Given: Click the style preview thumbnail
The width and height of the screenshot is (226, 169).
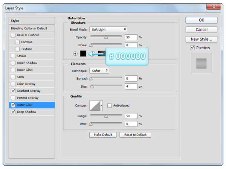Looking at the screenshot, I should (x=201, y=63).
